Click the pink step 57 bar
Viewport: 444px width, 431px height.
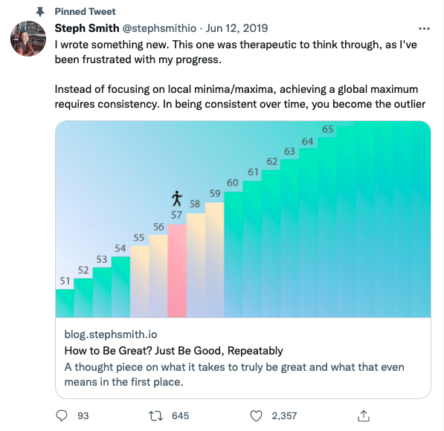pos(177,270)
